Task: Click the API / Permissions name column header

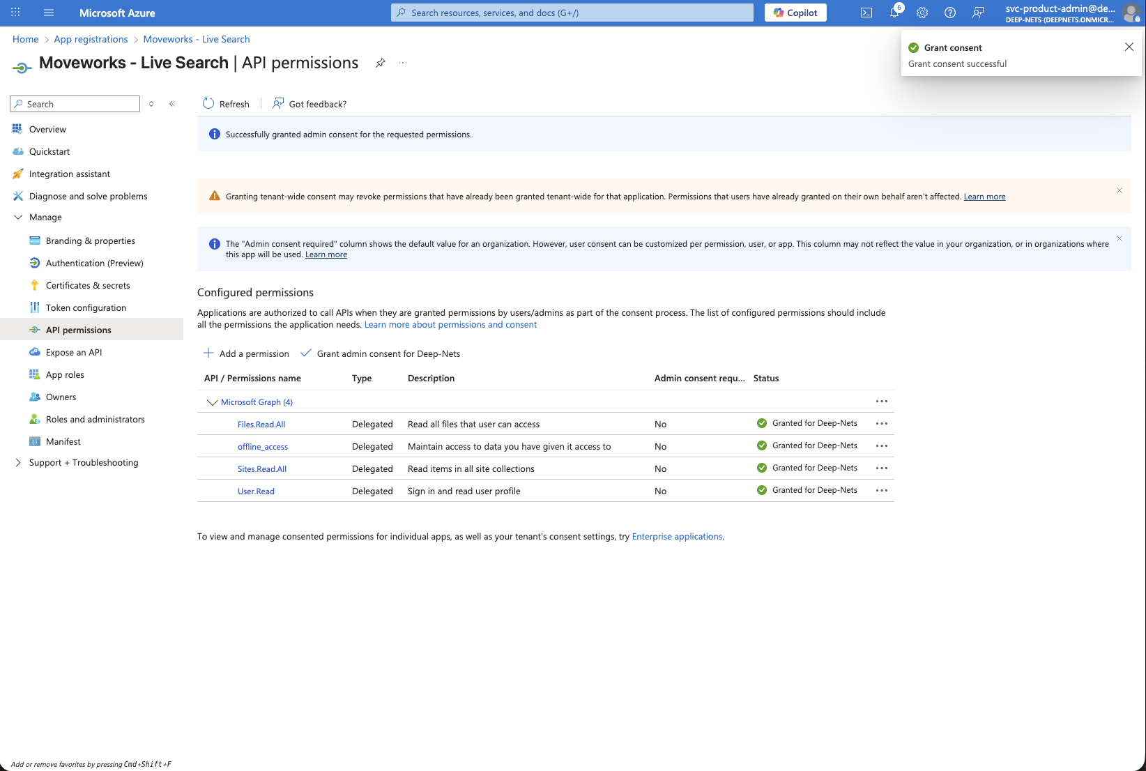Action: [x=252, y=379]
